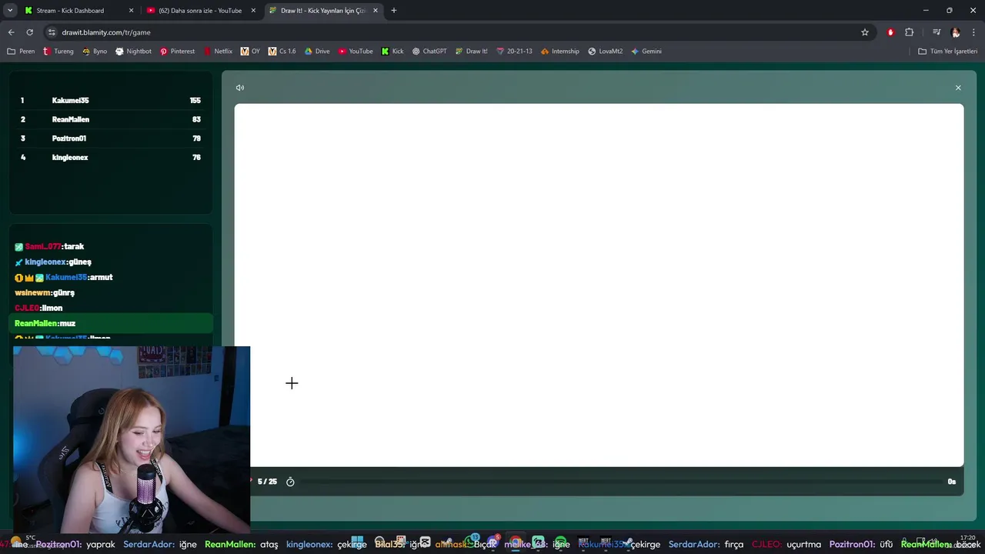Open the Internship bookmark
The height and width of the screenshot is (554, 985).
560,52
